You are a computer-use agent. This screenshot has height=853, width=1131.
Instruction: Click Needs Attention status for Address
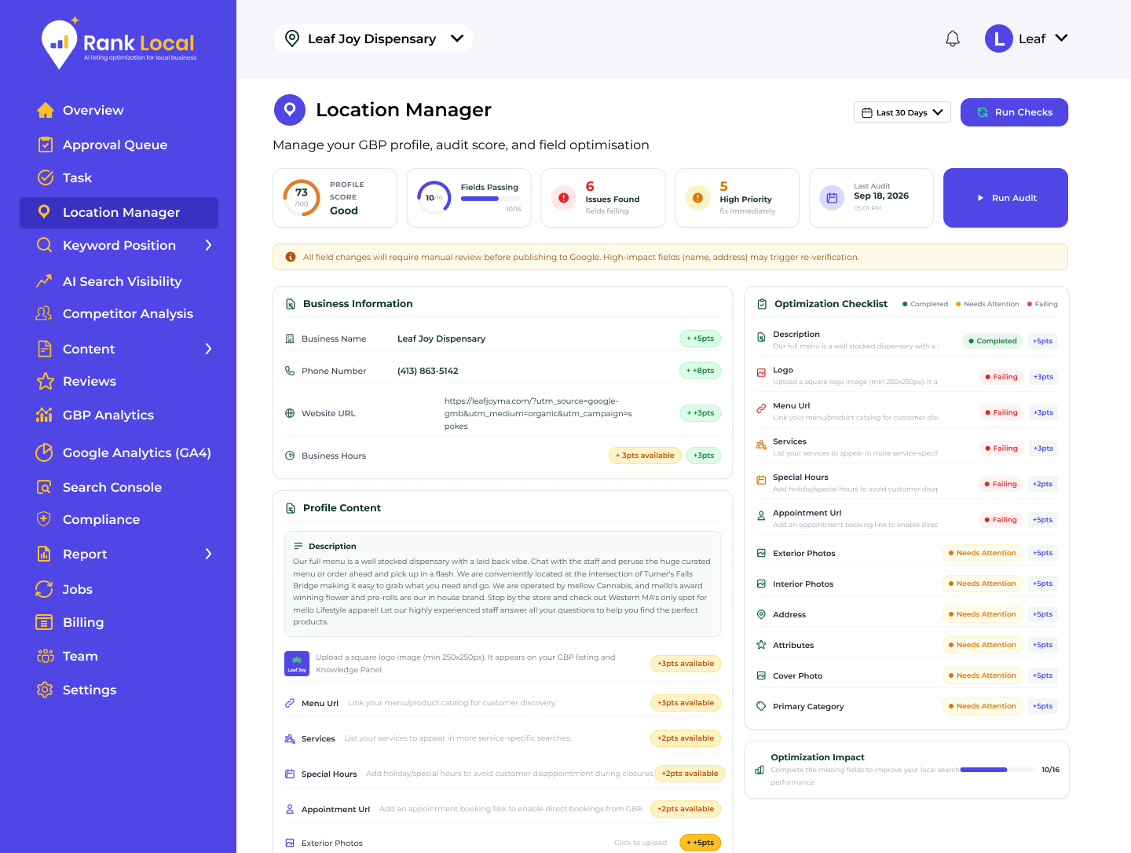pyautogui.click(x=983, y=614)
